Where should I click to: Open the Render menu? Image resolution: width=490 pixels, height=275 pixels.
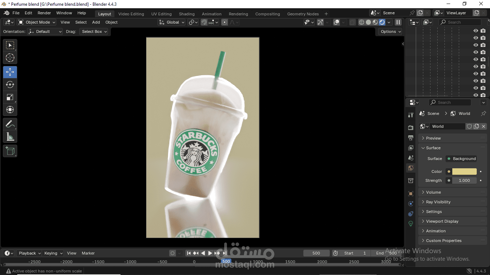click(x=44, y=13)
